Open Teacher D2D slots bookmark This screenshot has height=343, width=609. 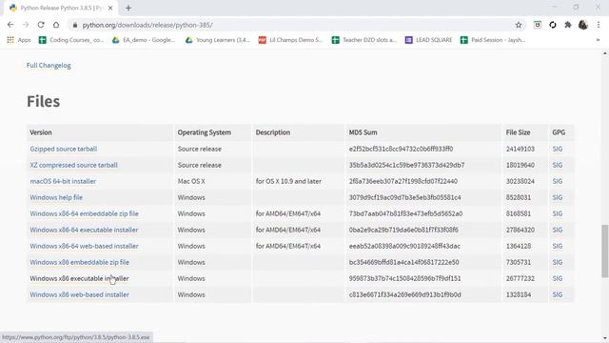tap(363, 40)
